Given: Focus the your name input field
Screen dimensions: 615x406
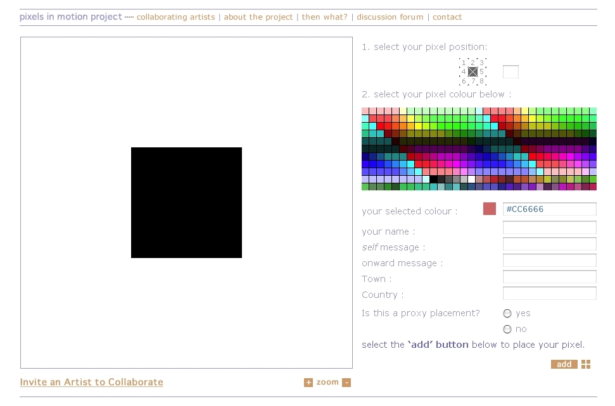Looking at the screenshot, I should (550, 228).
